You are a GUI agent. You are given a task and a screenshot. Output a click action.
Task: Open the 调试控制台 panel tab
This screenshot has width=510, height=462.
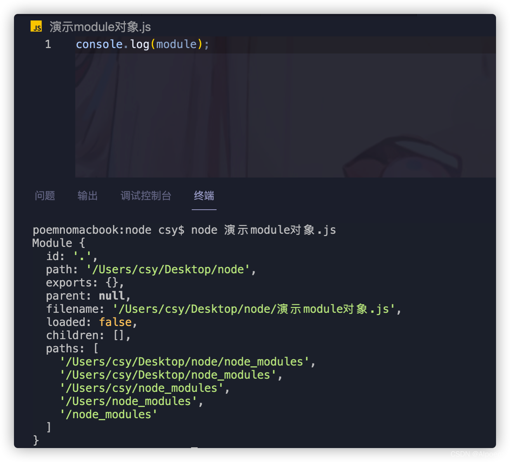click(x=146, y=196)
